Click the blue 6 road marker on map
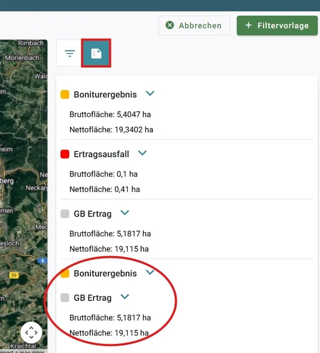Screen dimensions: 320x353 pos(43,261)
